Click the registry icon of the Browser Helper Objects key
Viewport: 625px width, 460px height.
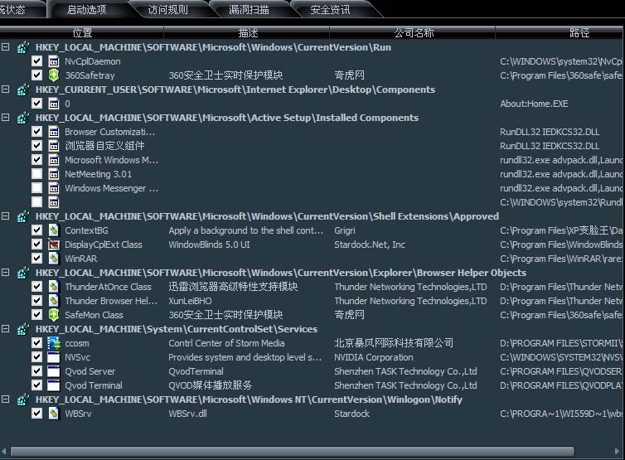(x=23, y=273)
